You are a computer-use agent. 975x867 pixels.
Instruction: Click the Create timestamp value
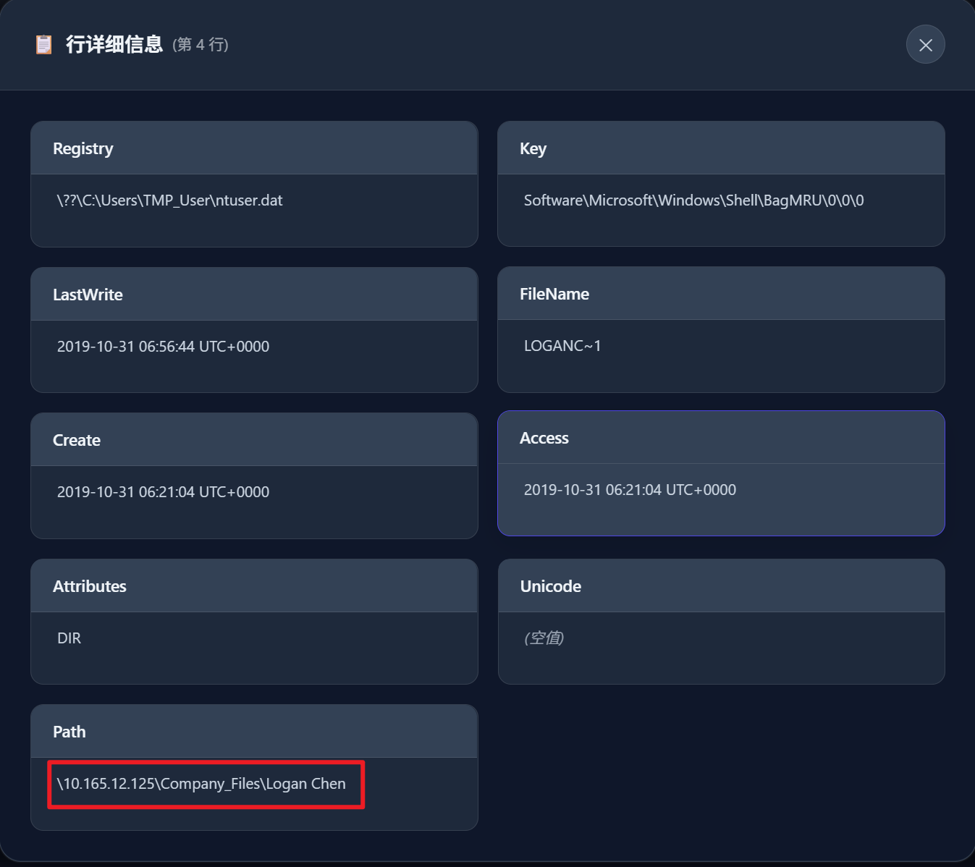coord(163,492)
